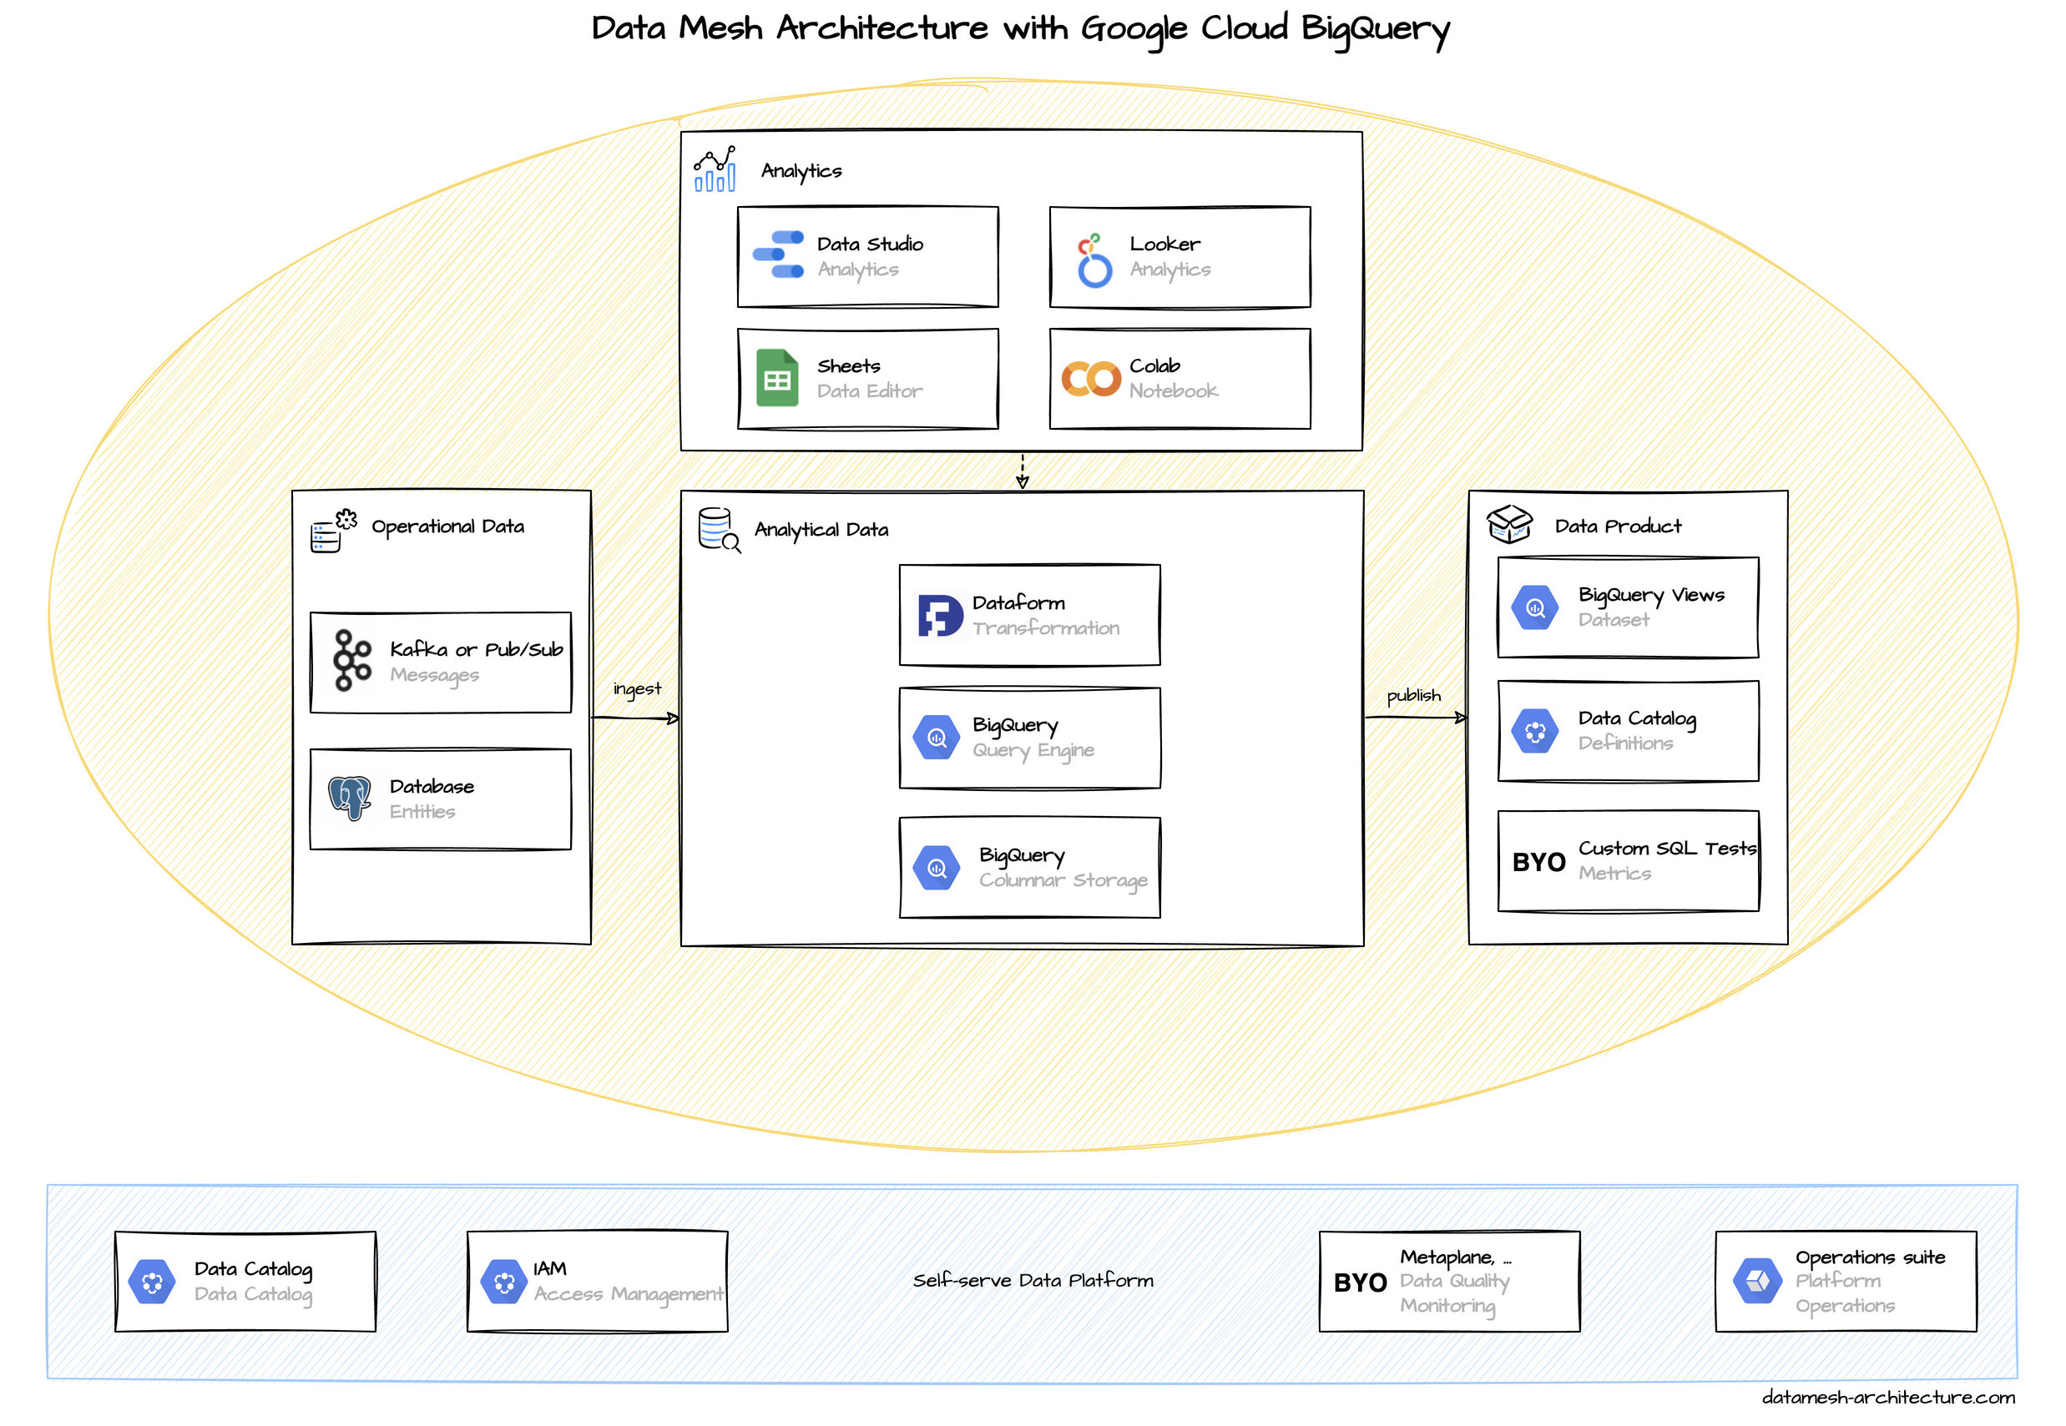Click the BYO label beside Metaplane
This screenshot has width=2066, height=1426.
click(x=1359, y=1283)
